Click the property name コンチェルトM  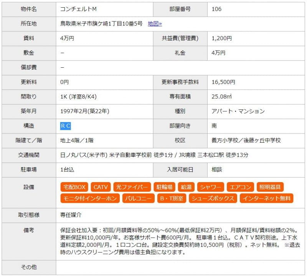pos(78,9)
